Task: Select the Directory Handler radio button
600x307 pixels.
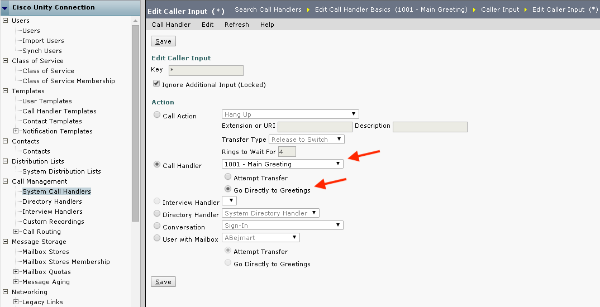Action: (157, 213)
